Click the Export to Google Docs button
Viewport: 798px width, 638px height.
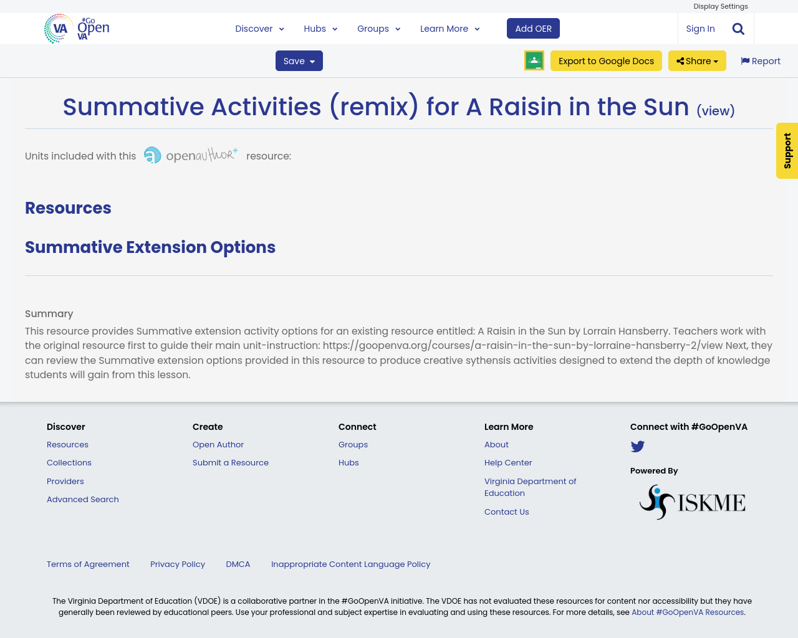coord(606,60)
